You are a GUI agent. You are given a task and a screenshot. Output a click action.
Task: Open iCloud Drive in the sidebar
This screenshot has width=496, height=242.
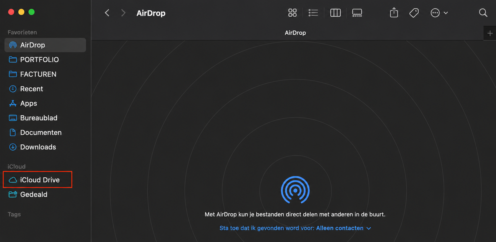[45, 180]
